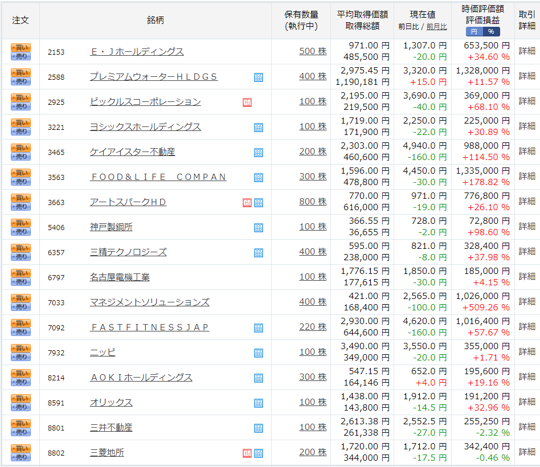Open the 三精テクノロジーズ stock link
The height and width of the screenshot is (467, 540).
click(x=129, y=252)
